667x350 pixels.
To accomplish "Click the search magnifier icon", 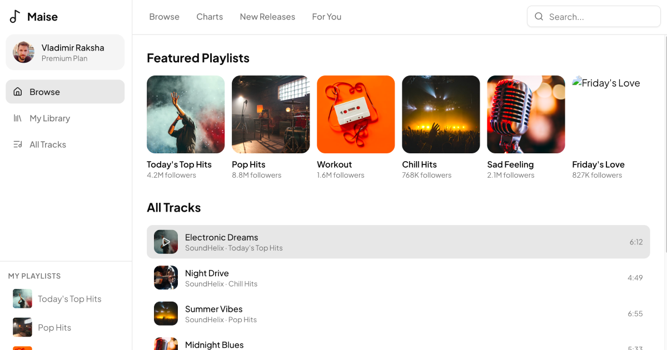I will (x=539, y=17).
